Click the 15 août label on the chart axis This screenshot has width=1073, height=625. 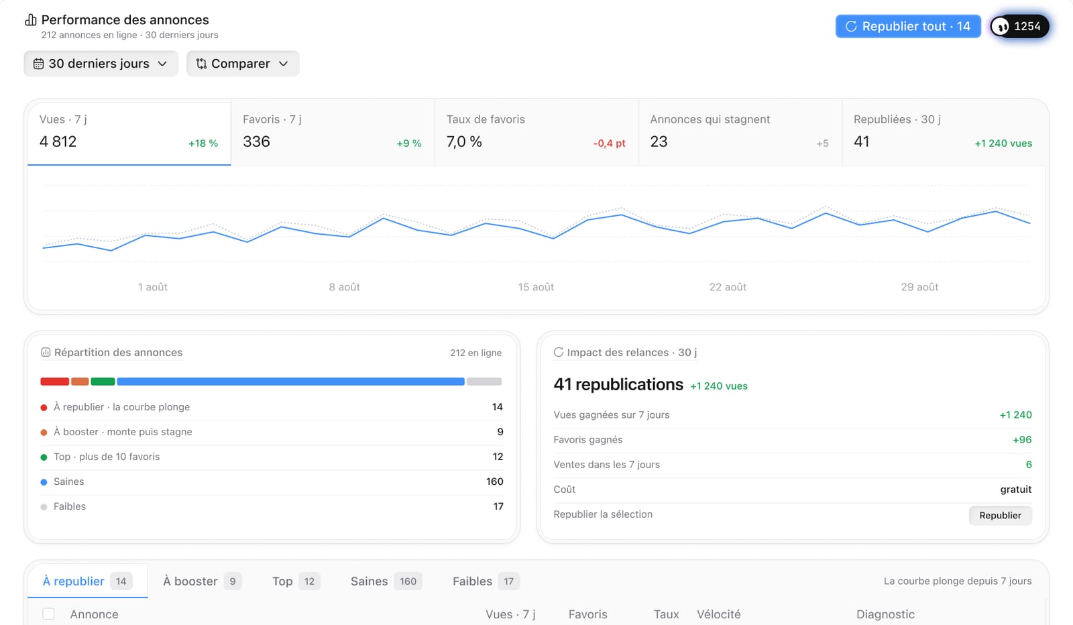[x=536, y=287]
